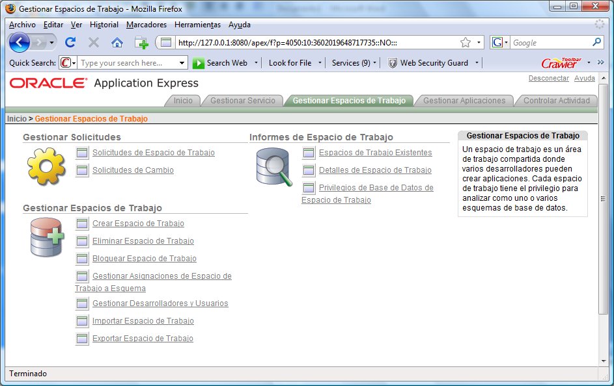Open the address bar URL history dropdown
Screen dimensions: 614x386
[x=479, y=42]
